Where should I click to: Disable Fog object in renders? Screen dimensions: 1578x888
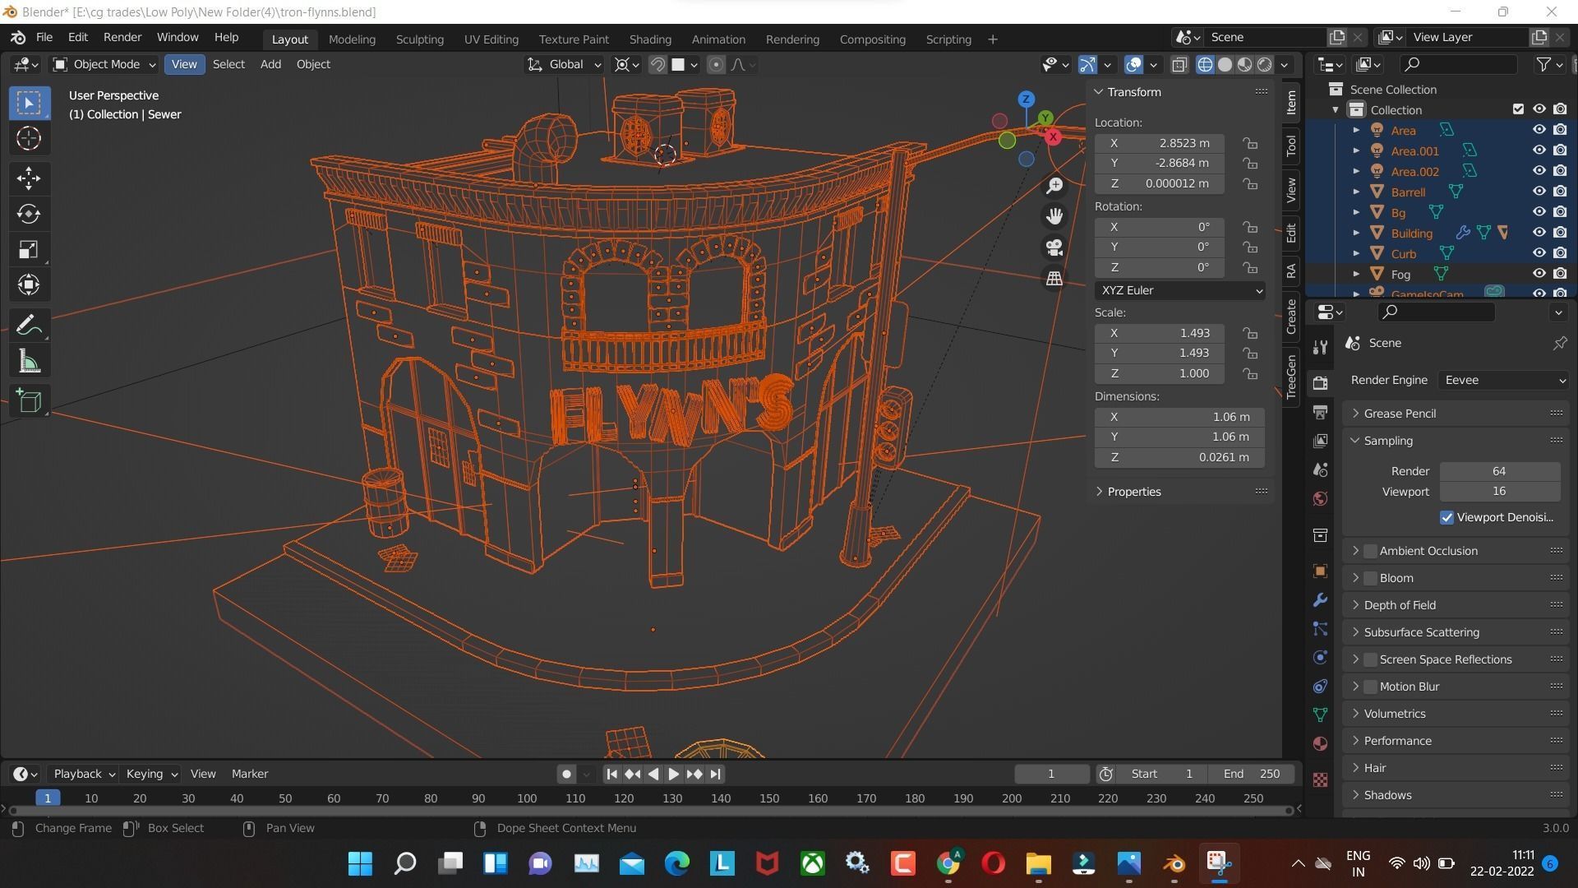point(1560,274)
